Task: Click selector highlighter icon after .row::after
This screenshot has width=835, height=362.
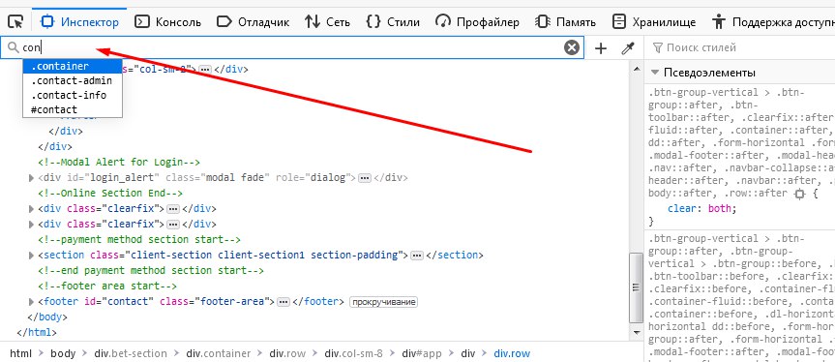Action: tap(799, 195)
